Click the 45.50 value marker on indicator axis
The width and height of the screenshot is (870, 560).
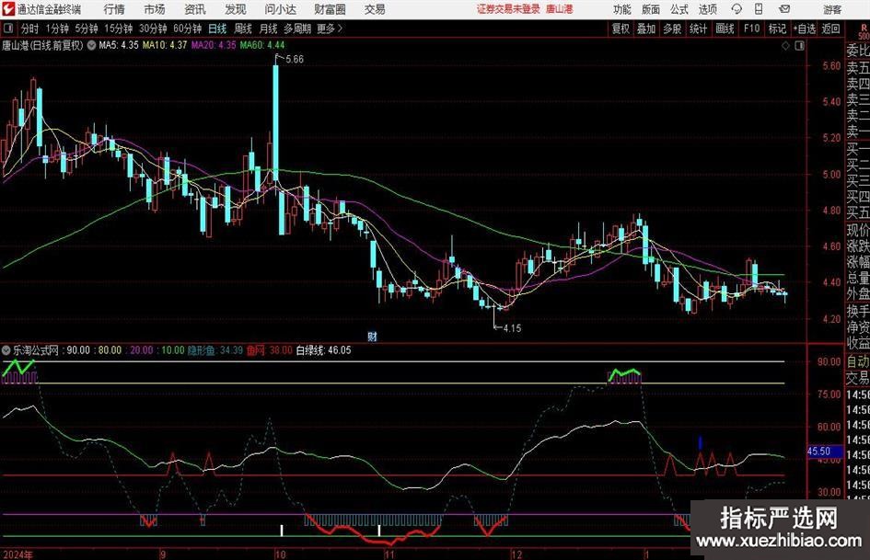click(819, 451)
